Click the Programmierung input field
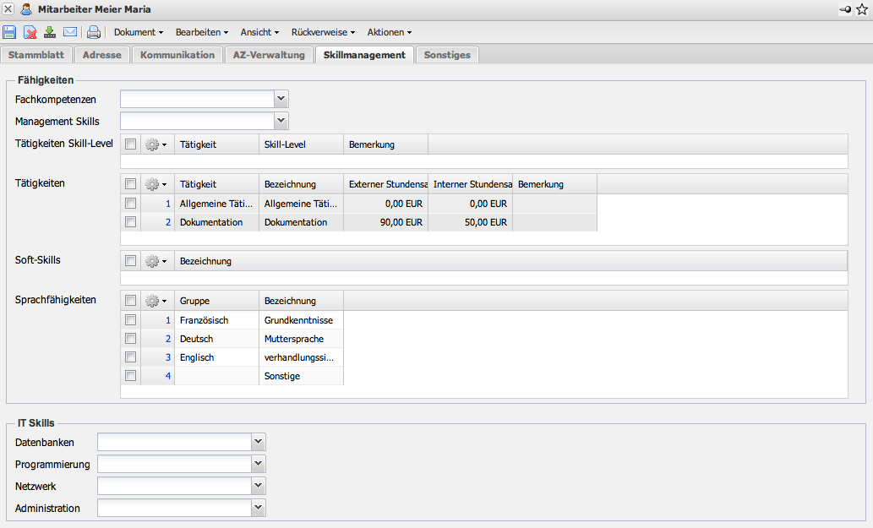873x528 pixels. [175, 464]
